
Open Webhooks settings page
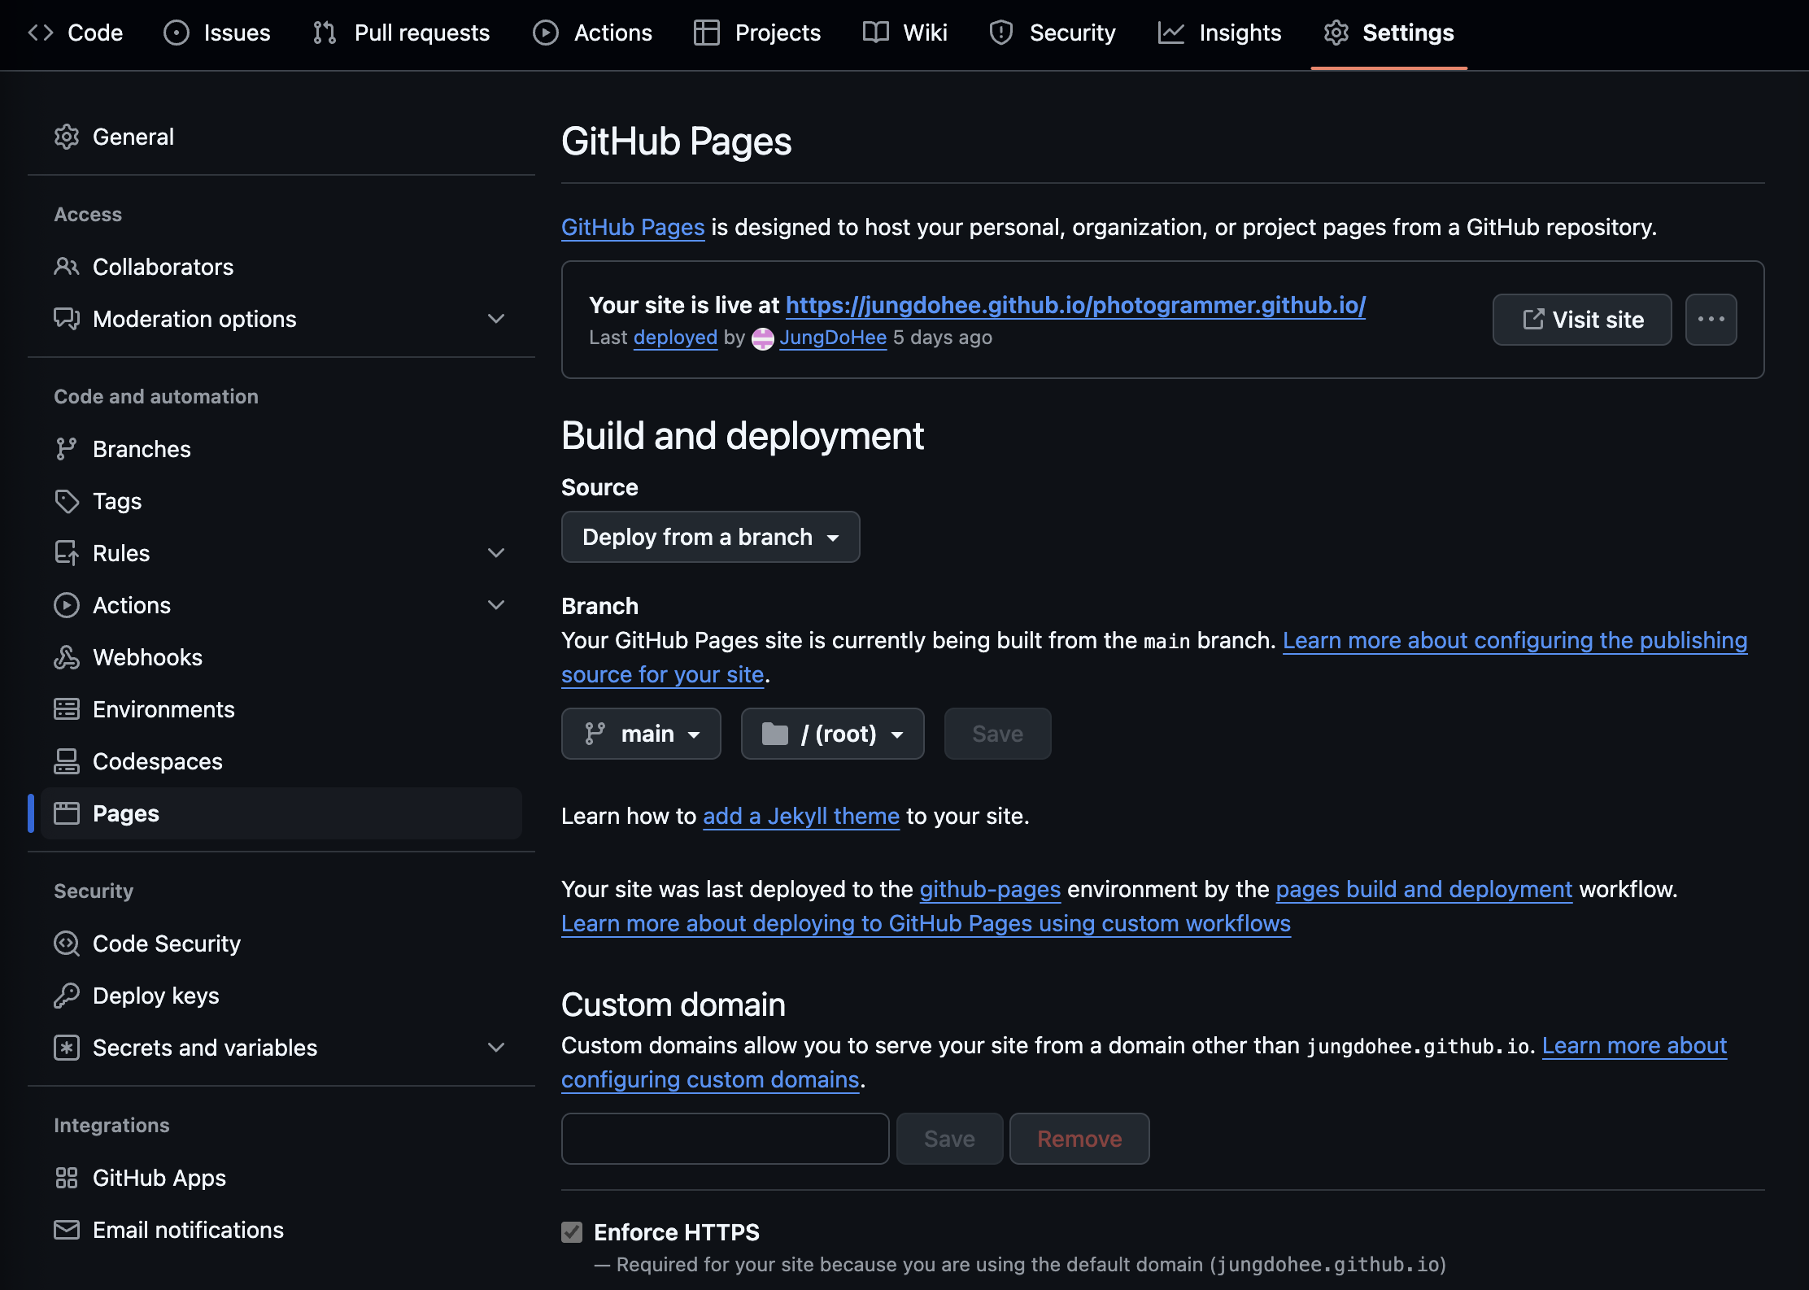point(281,657)
